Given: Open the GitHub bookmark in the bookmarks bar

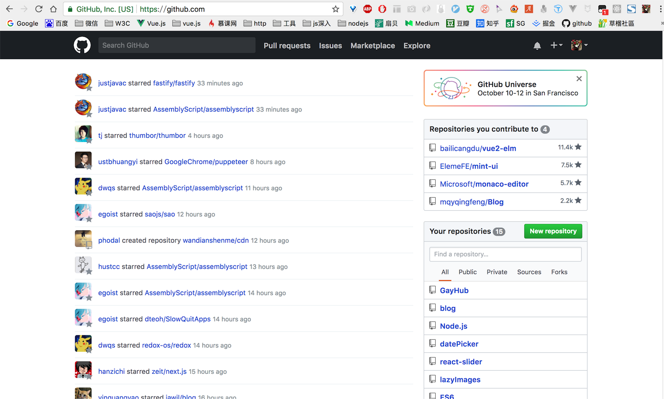Looking at the screenshot, I should tap(578, 23).
